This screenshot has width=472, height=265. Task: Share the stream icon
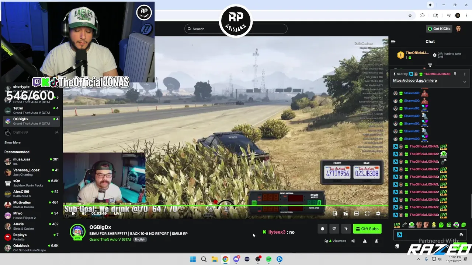click(x=353, y=241)
